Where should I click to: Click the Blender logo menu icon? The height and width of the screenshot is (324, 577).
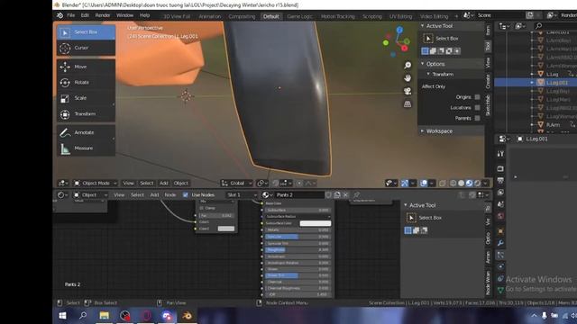60,15
